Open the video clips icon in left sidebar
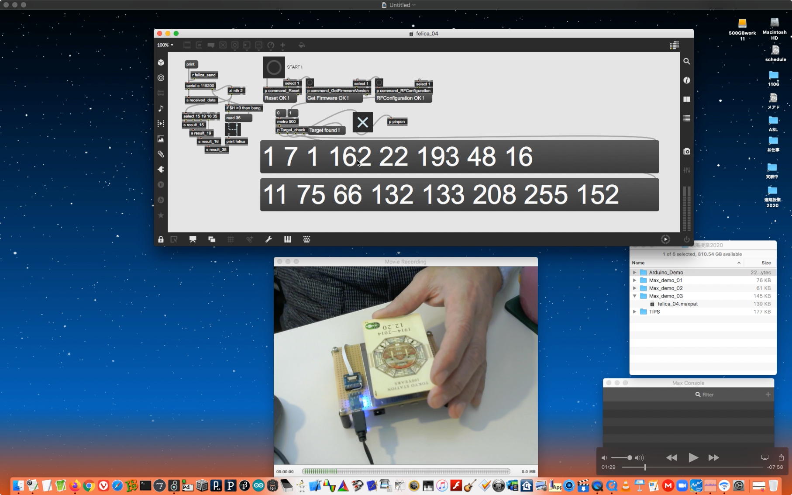 pyautogui.click(x=161, y=124)
